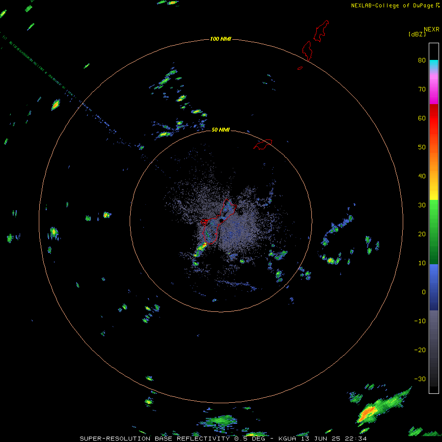Click the NEXR label above the scale
The width and height of the screenshot is (442, 442).
tap(432, 29)
